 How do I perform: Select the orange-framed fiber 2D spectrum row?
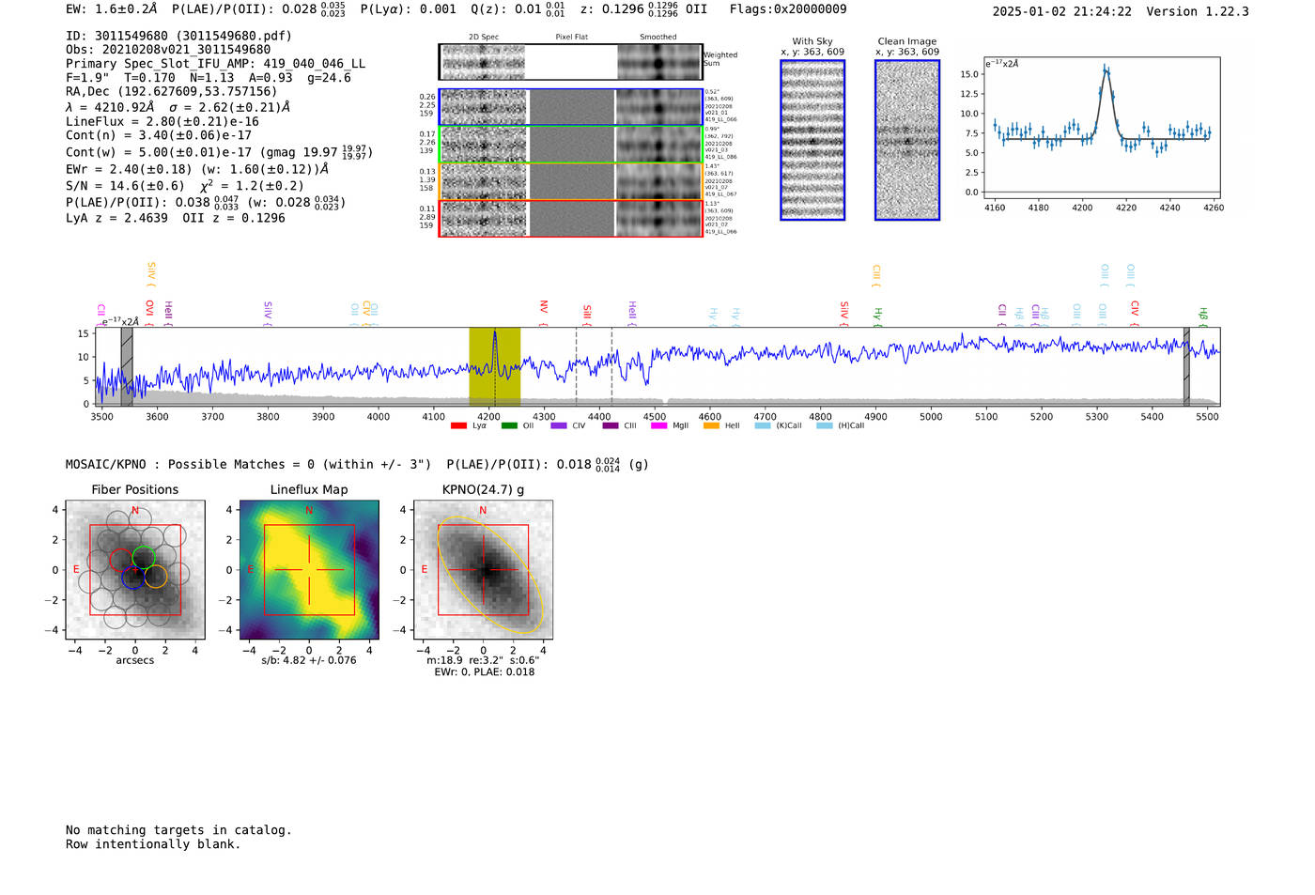click(x=570, y=181)
